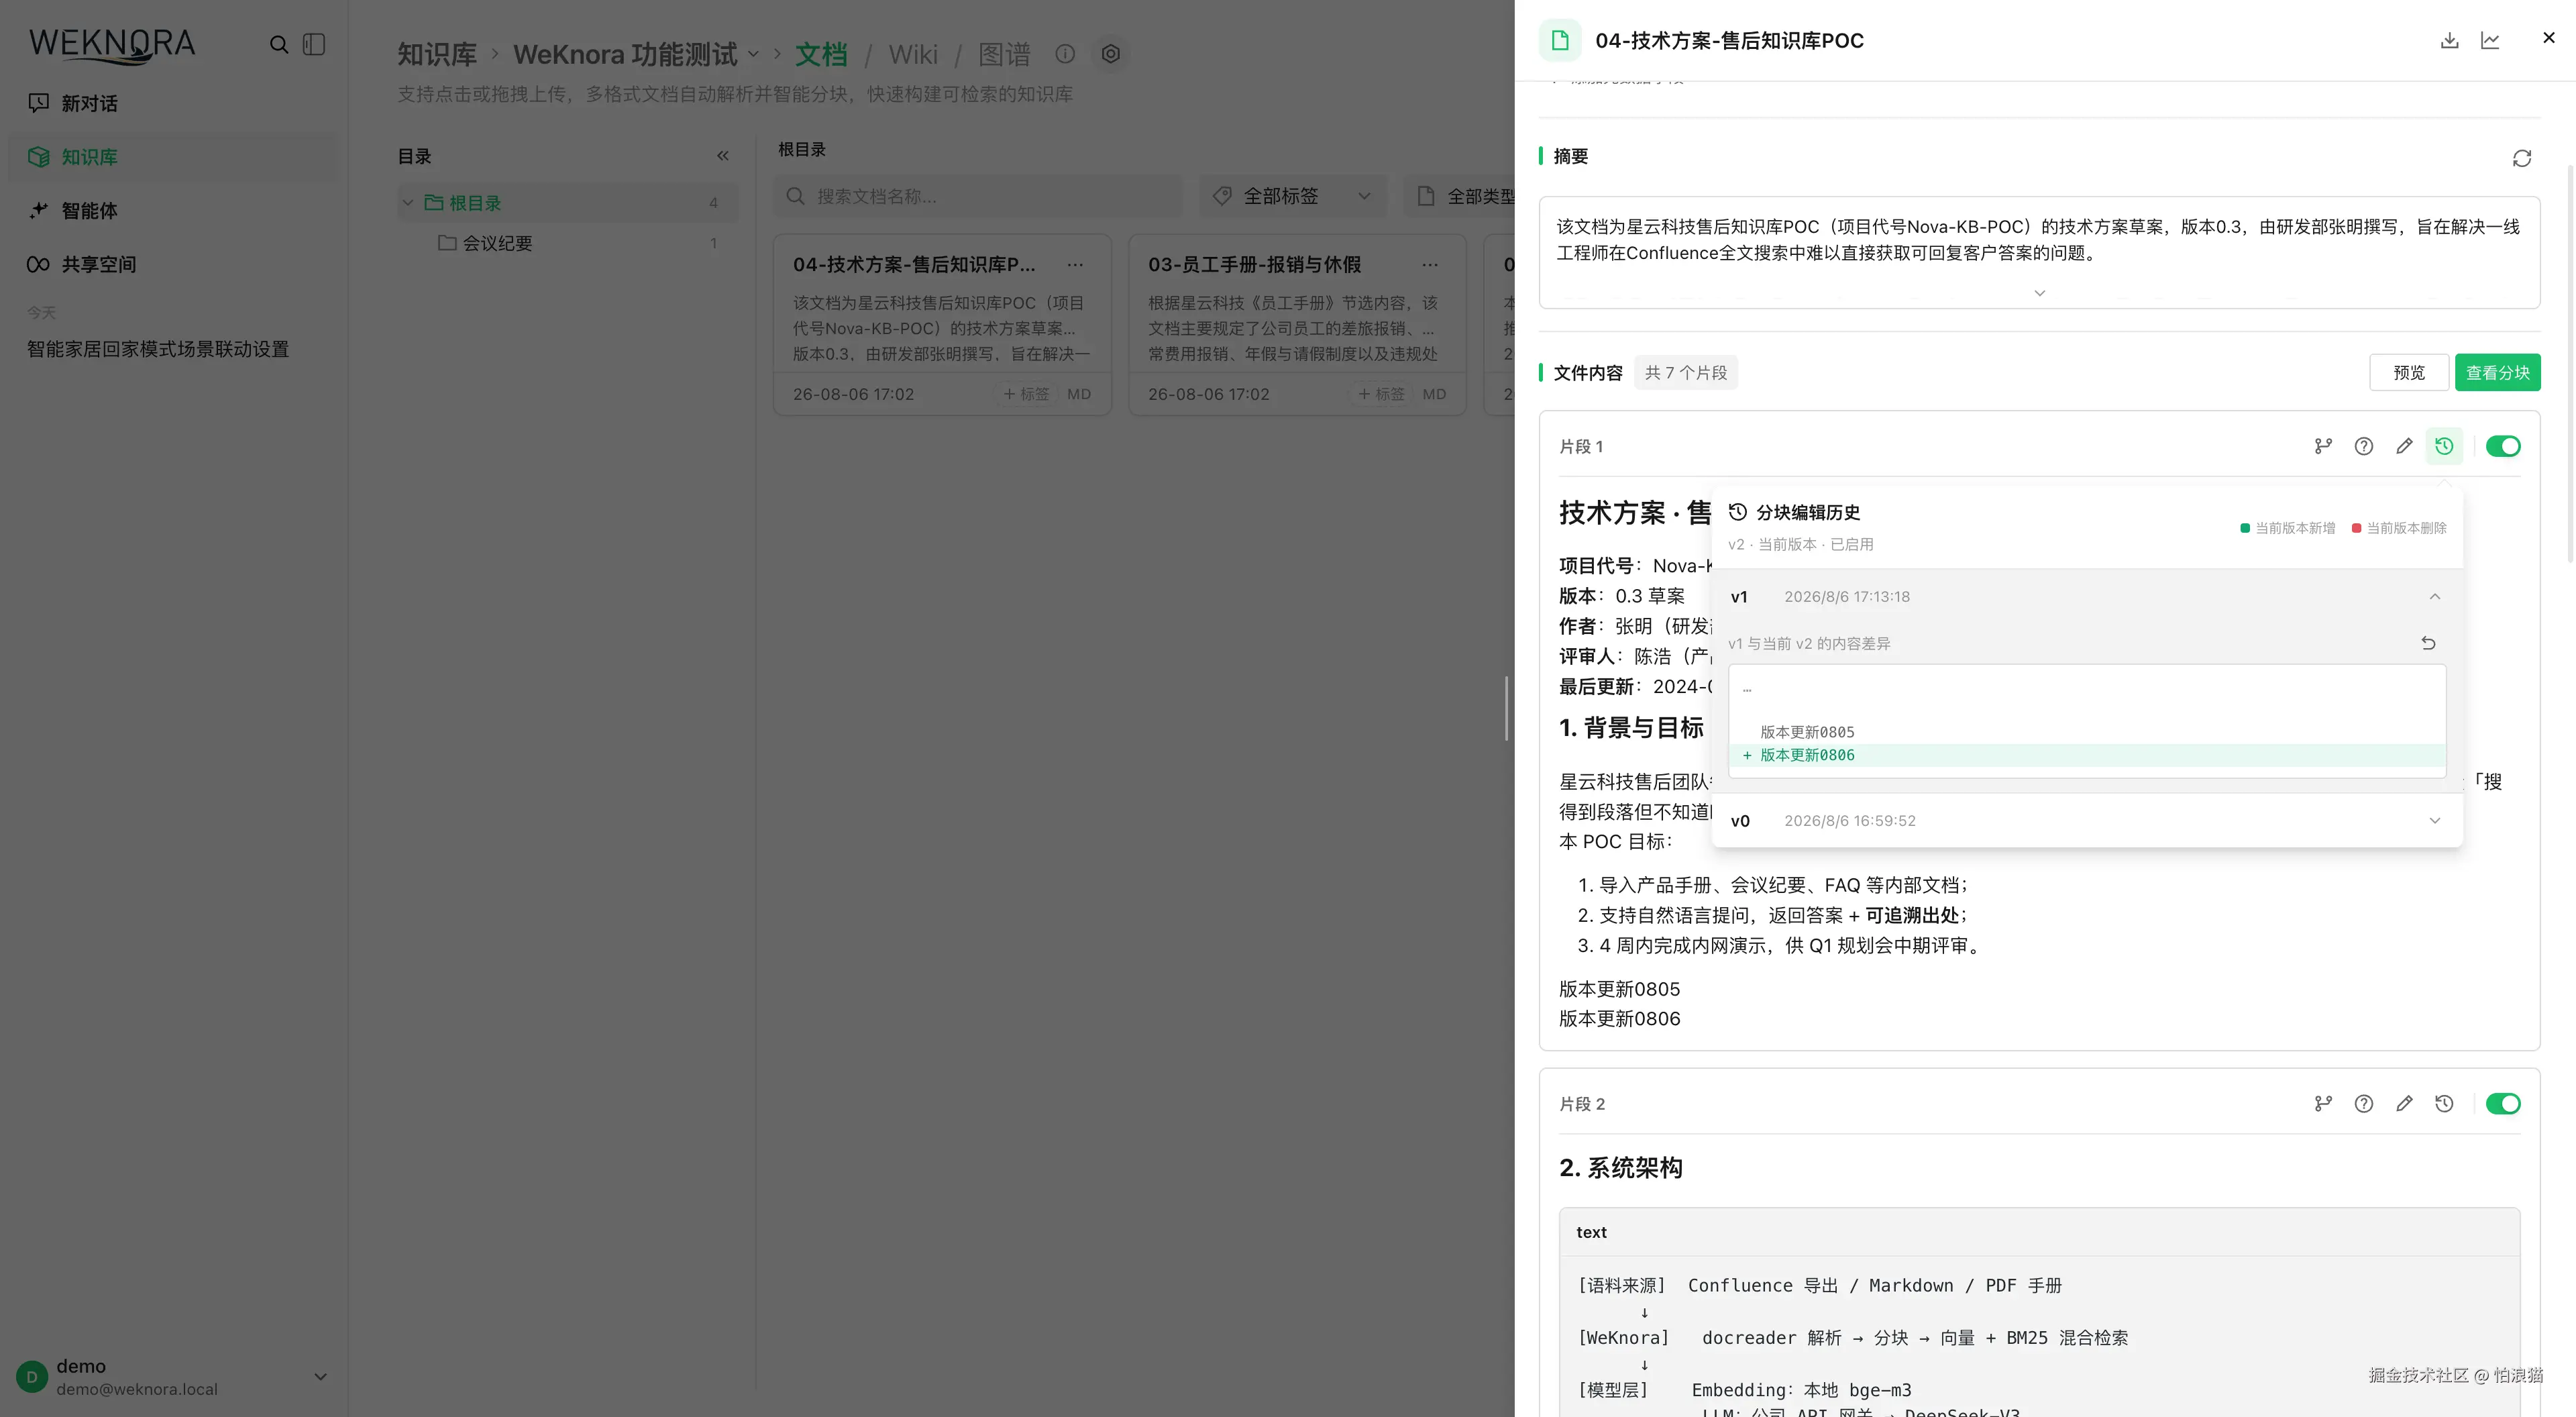Open the 智能家居回家模式场景联动设置 conversation
2576x1417 pixels.
[158, 349]
